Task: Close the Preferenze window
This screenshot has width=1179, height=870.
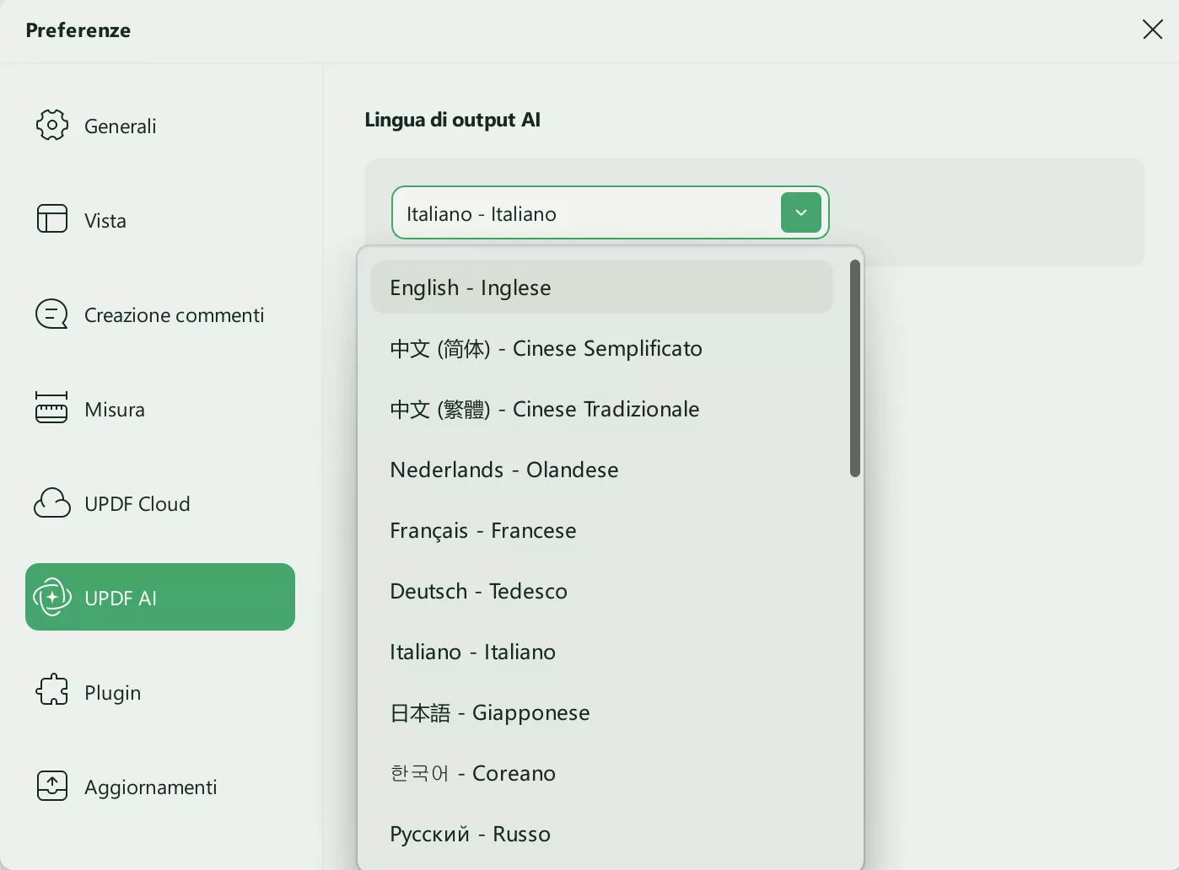Action: coord(1152,30)
